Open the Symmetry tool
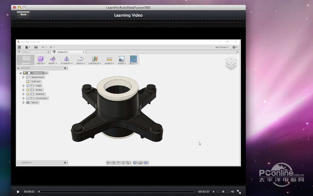Screen dimensions: 313x196 66,59
